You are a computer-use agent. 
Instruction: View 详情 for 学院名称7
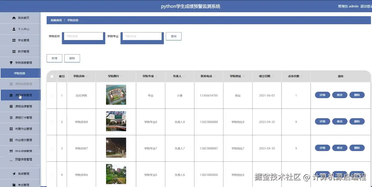pos(322,148)
